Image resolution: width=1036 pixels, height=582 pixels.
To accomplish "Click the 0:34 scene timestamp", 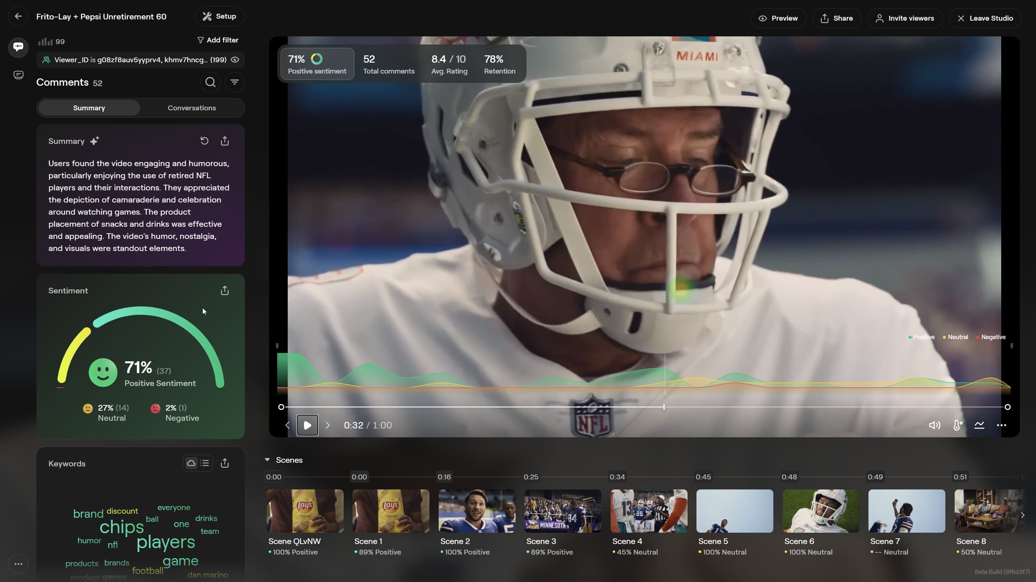I will pyautogui.click(x=617, y=477).
